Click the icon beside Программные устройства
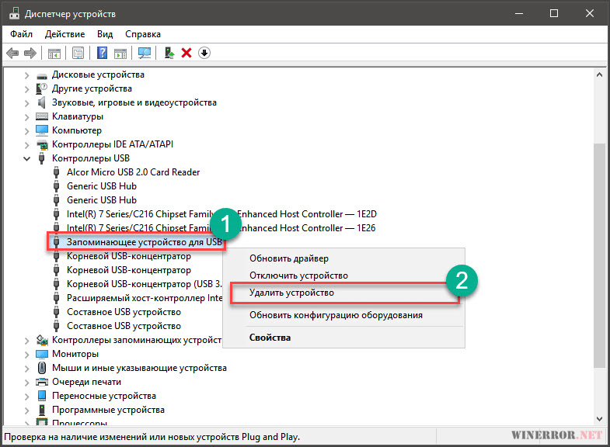This screenshot has height=447, width=610. tap(42, 410)
